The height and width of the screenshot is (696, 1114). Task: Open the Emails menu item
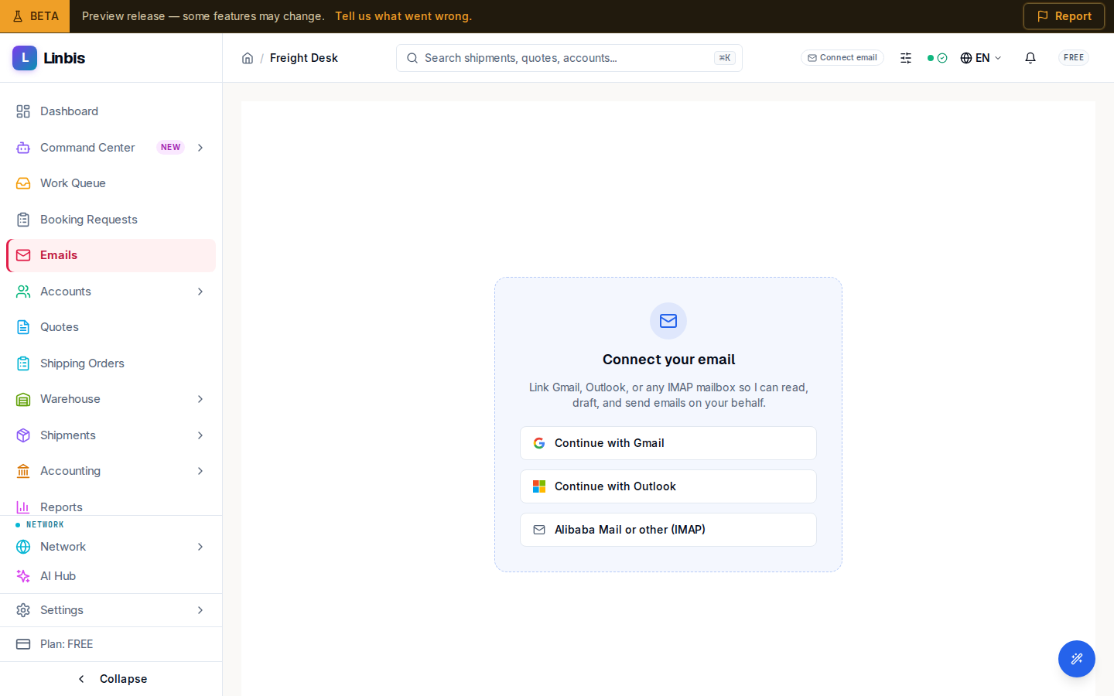tap(111, 255)
